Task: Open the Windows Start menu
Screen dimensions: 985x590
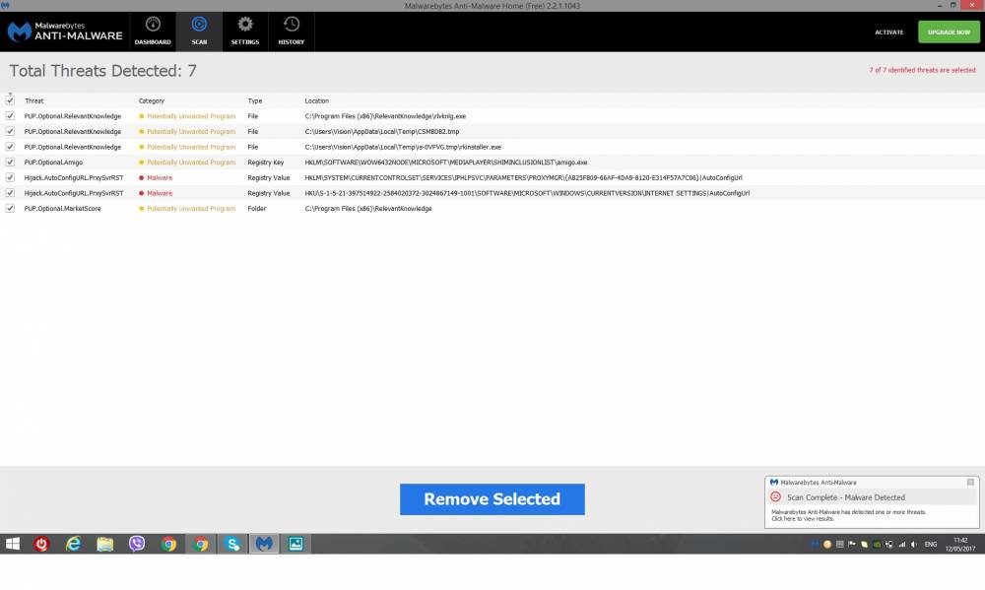Action: click(x=13, y=544)
